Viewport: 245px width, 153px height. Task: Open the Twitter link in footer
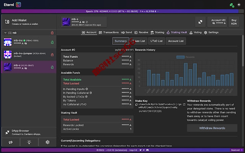click(140, 150)
